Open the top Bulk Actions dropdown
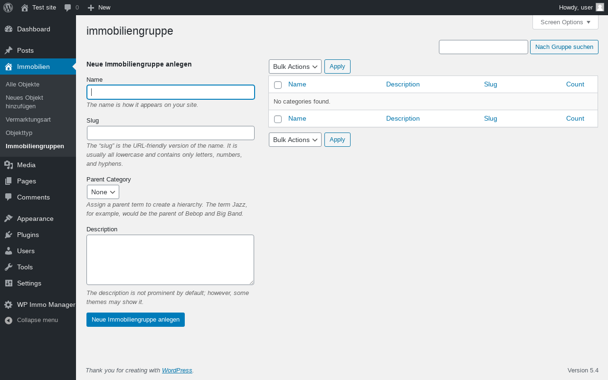The width and height of the screenshot is (608, 380). pyautogui.click(x=295, y=66)
